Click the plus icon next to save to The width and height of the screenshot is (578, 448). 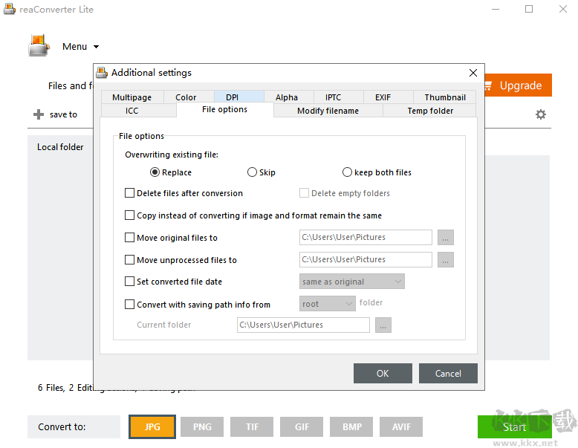(39, 114)
